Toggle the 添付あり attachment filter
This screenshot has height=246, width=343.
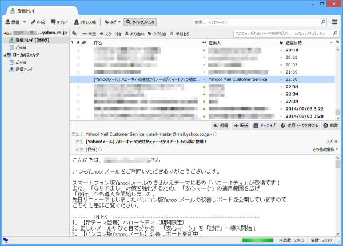[180, 34]
